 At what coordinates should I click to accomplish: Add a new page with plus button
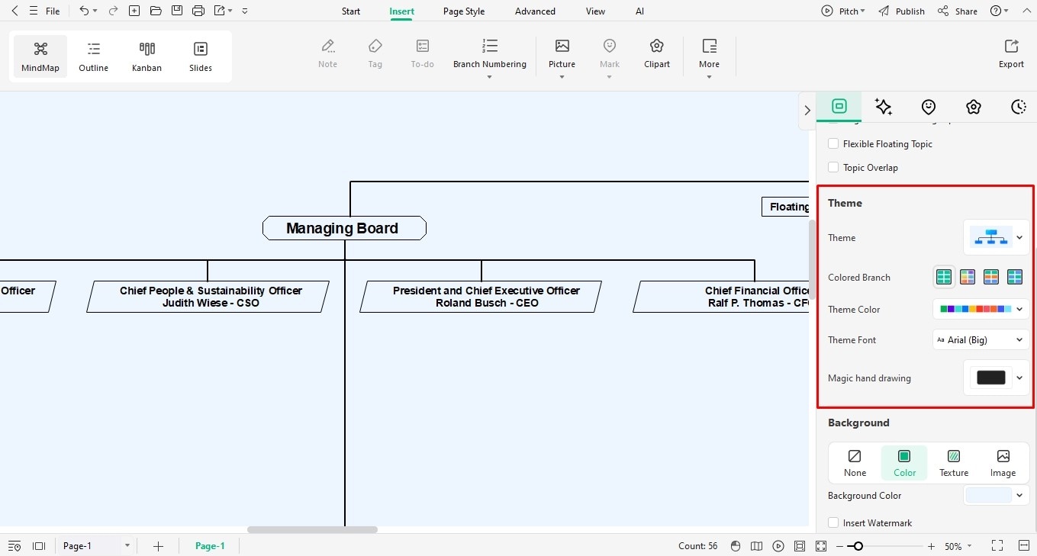pos(158,546)
